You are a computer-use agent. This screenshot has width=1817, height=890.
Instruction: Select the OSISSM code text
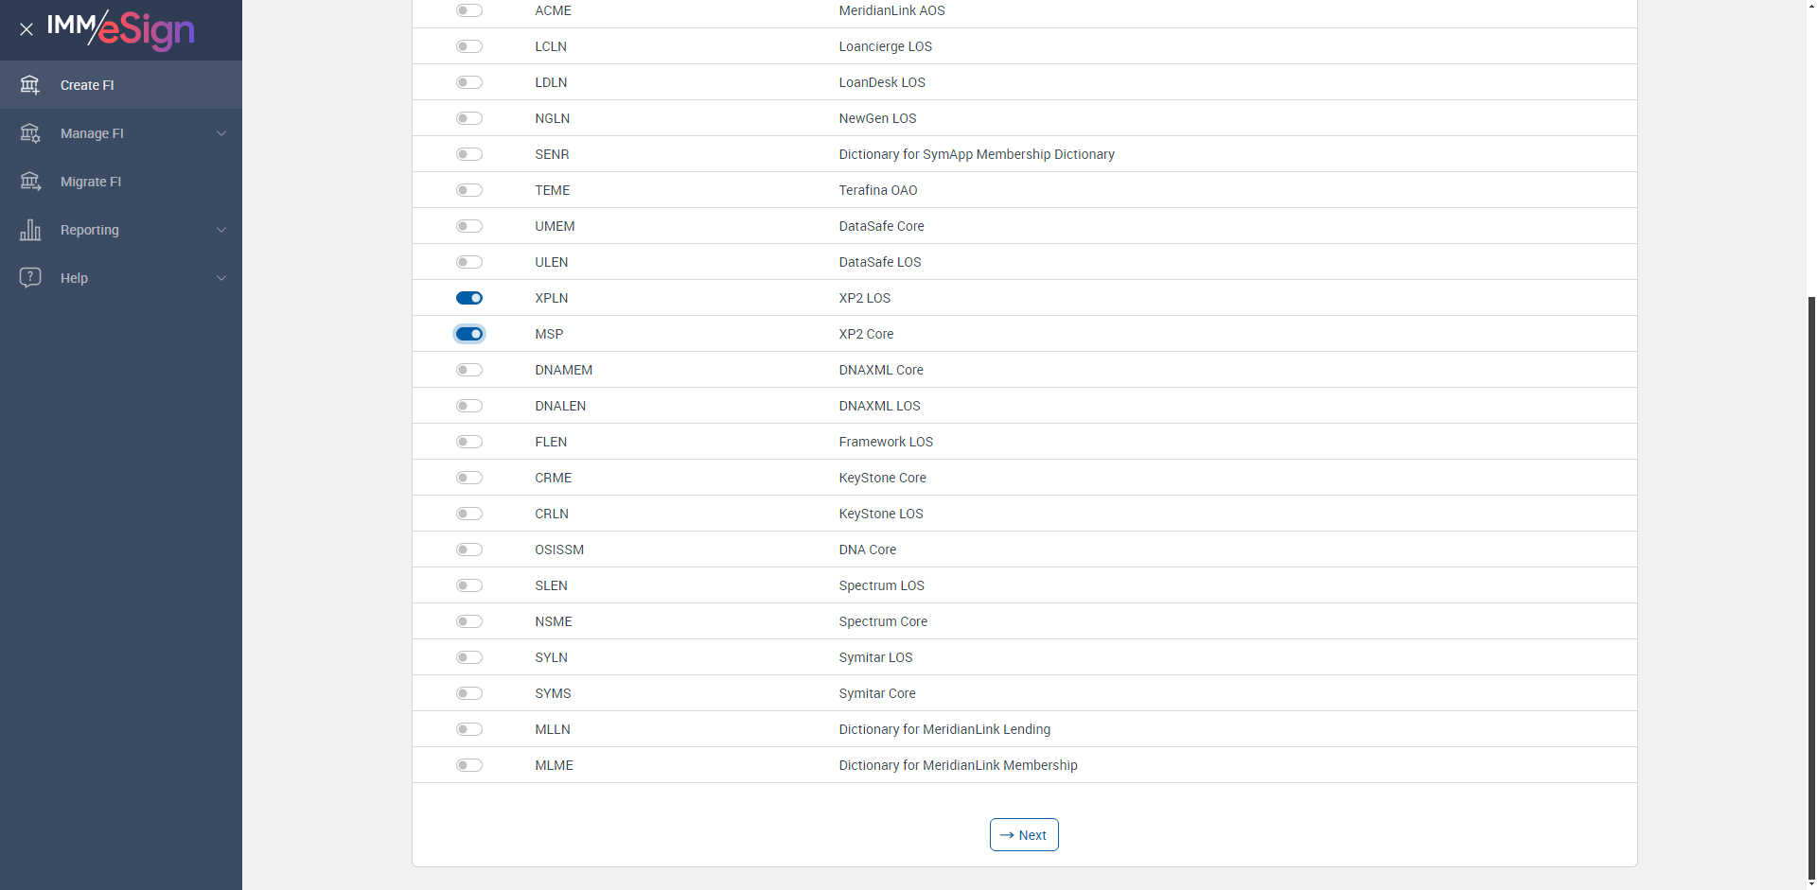pos(559,550)
